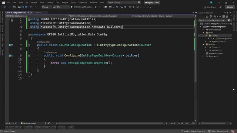Collapse the Entities folder
The width and height of the screenshot is (237, 133).
[x=203, y=44]
